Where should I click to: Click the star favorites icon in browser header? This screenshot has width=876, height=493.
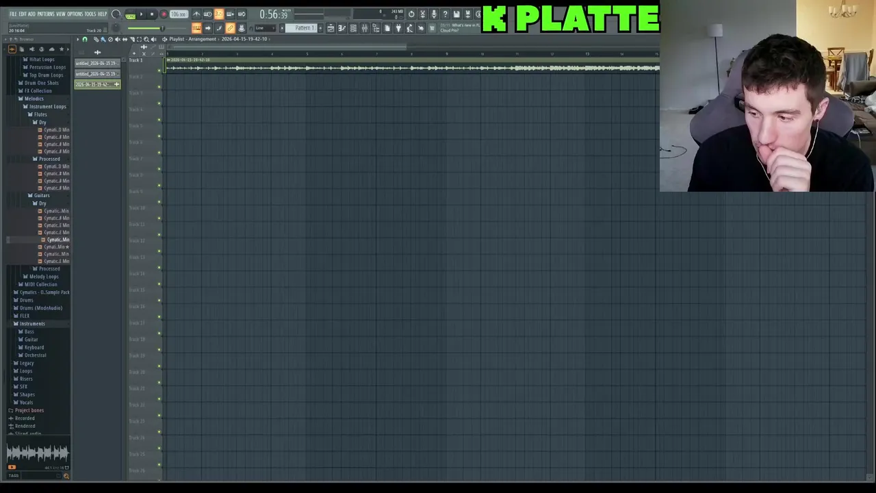coord(62,49)
